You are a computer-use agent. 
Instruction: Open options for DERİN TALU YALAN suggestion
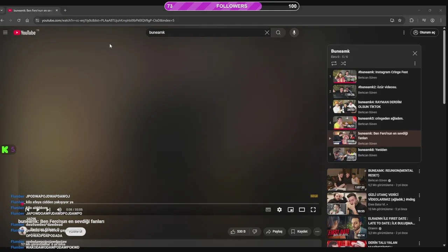[419, 243]
